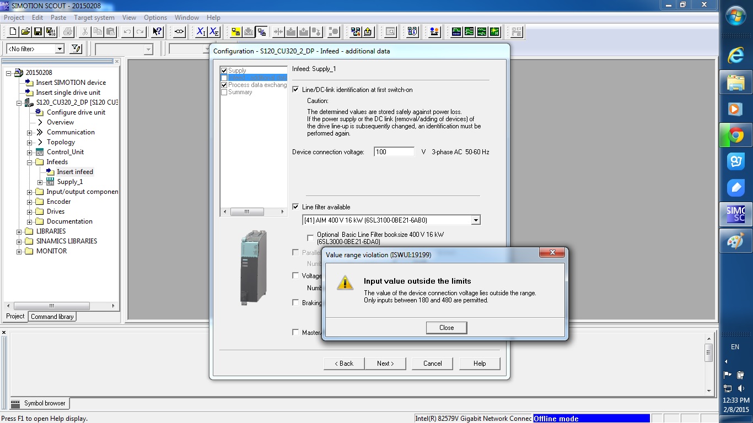Viewport: 753px width, 423px height.
Task: Check the Voltage checkbox in configuration dialog
Action: click(x=296, y=275)
